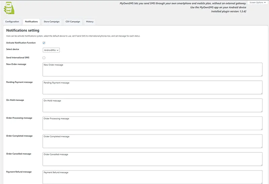Expand the Screen Options panel
The width and height of the screenshot is (269, 184).
click(x=257, y=3)
